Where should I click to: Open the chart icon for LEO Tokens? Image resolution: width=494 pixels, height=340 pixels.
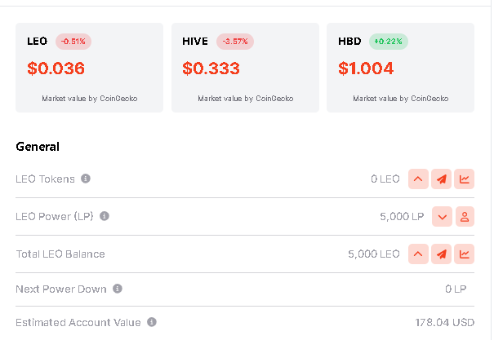tap(465, 179)
